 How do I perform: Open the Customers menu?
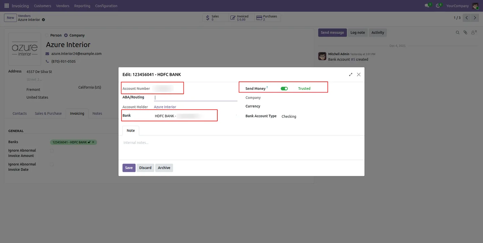click(43, 6)
